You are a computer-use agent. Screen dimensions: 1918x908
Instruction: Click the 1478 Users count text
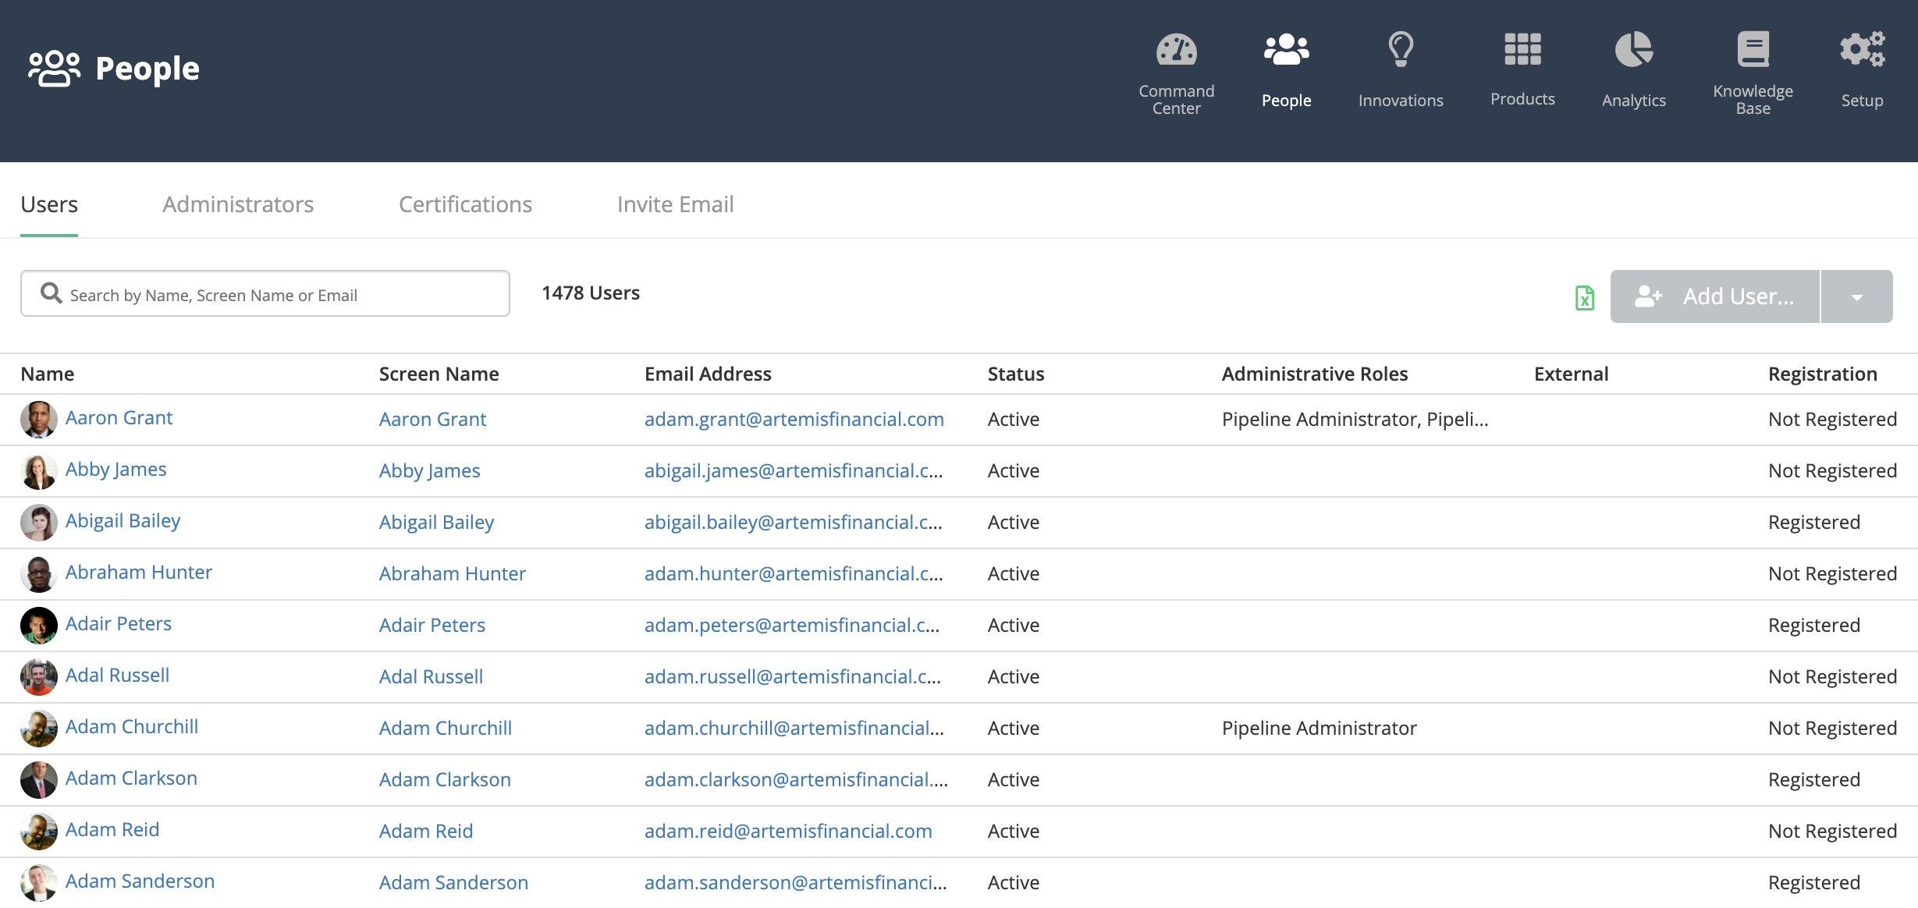[x=590, y=293]
